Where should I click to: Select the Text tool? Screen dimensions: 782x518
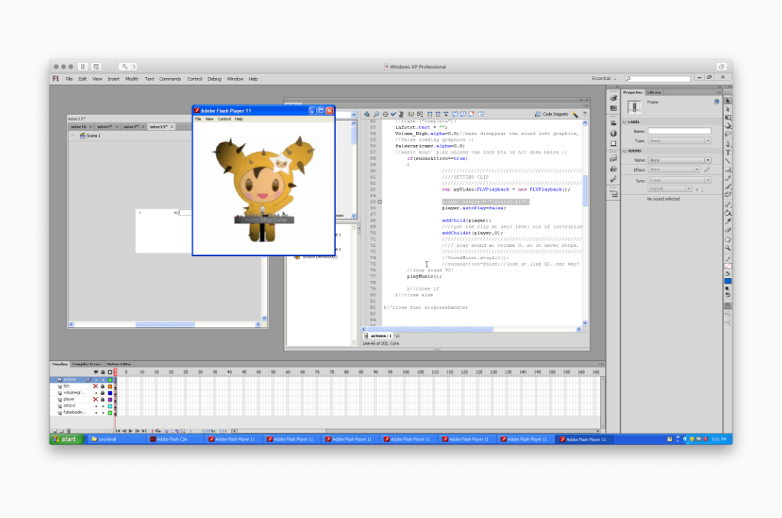click(x=728, y=152)
